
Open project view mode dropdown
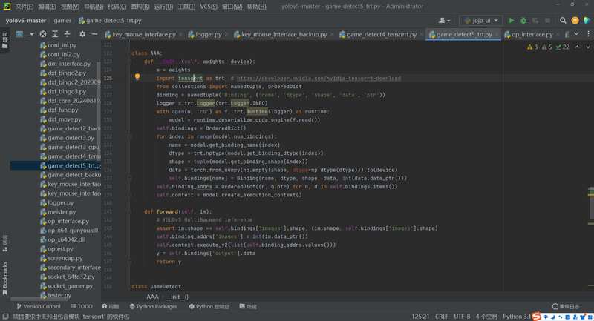(25, 34)
